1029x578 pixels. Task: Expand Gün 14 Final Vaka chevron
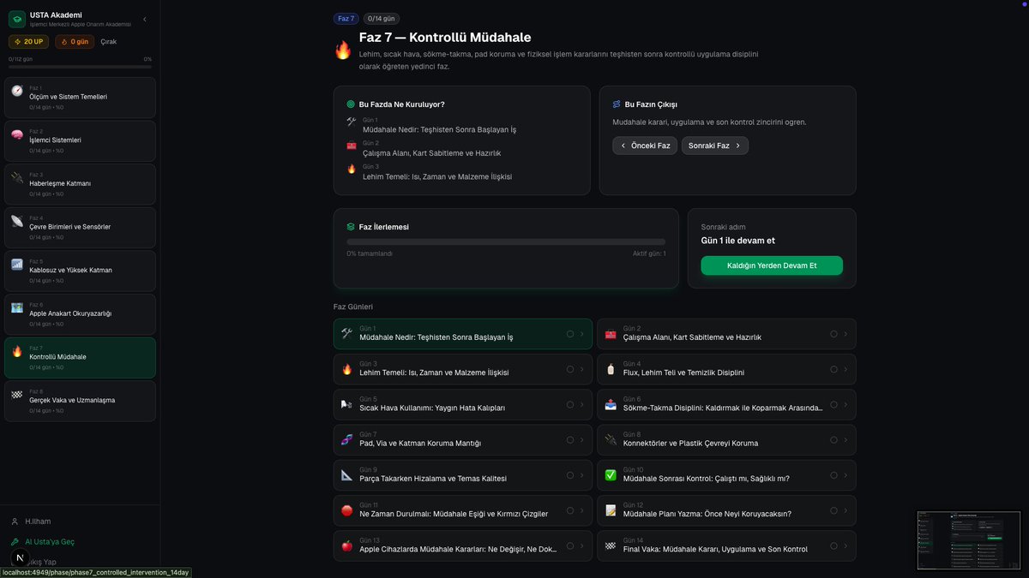pos(845,545)
